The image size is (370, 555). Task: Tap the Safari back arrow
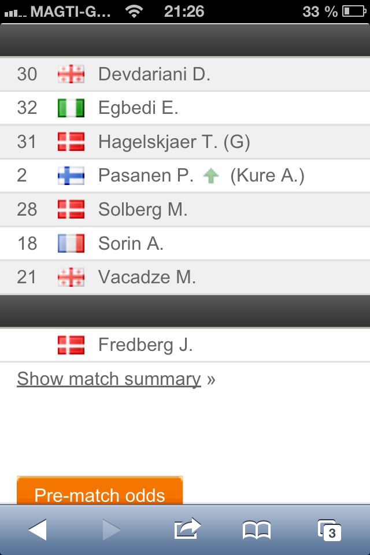pos(38,530)
